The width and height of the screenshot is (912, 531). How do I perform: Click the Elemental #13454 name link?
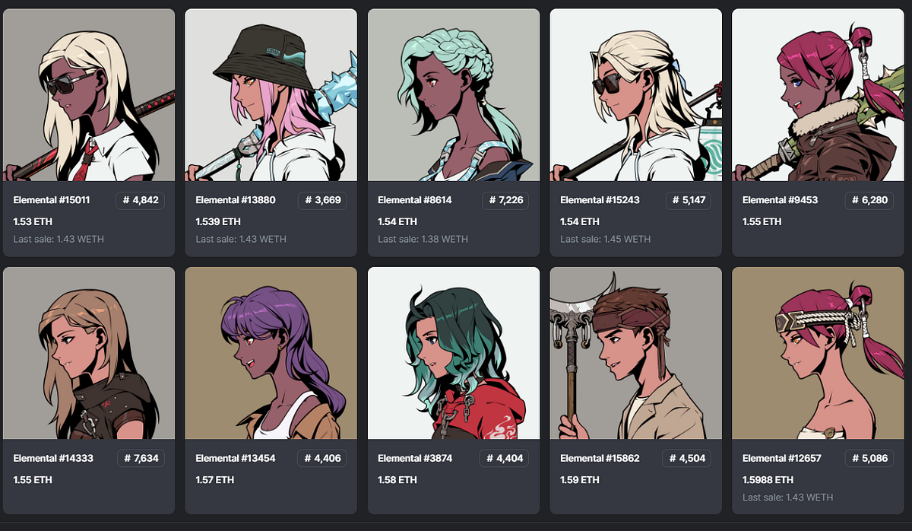point(236,459)
